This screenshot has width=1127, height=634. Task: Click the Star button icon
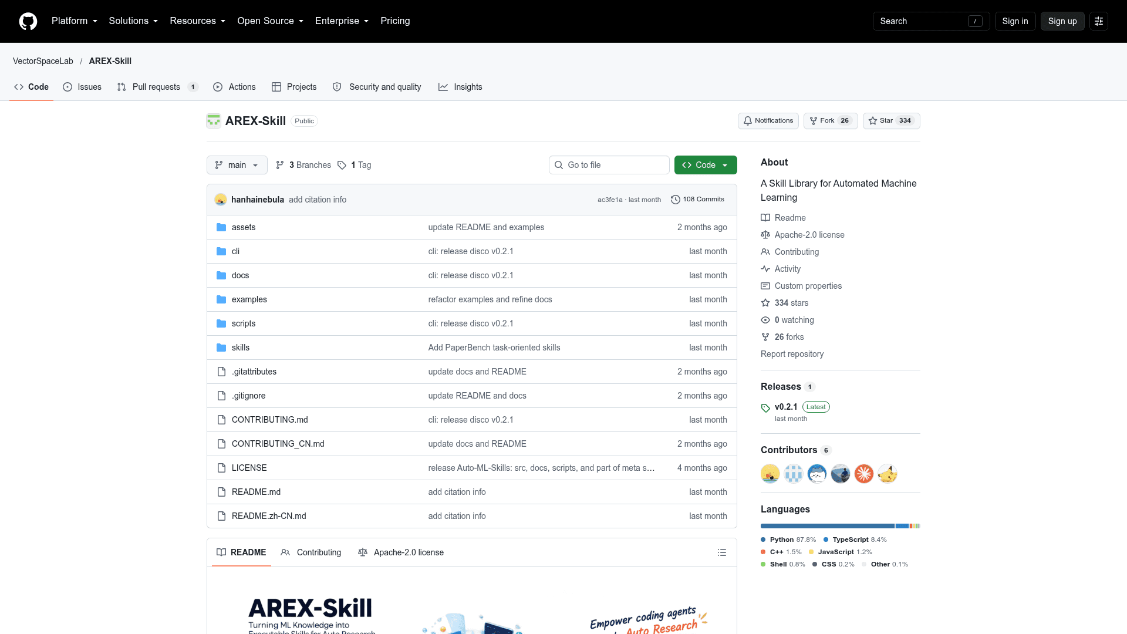coord(873,121)
